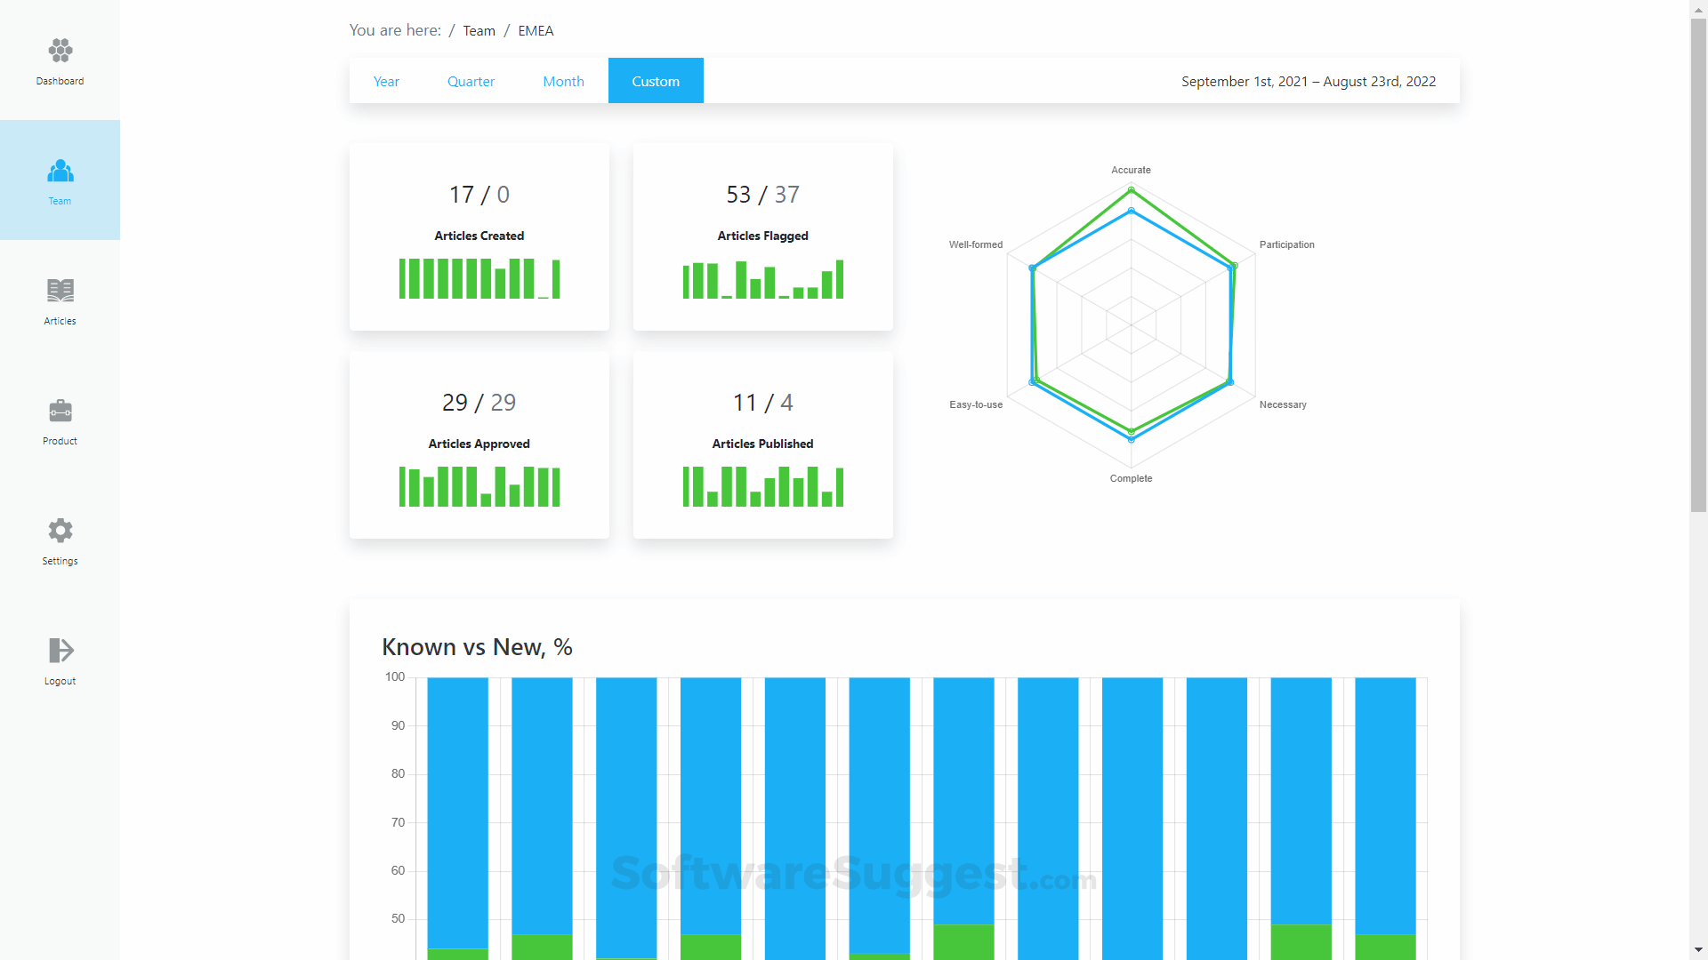Click the last blue bar in Known vs New chart
The height and width of the screenshot is (960, 1708).
[1385, 805]
